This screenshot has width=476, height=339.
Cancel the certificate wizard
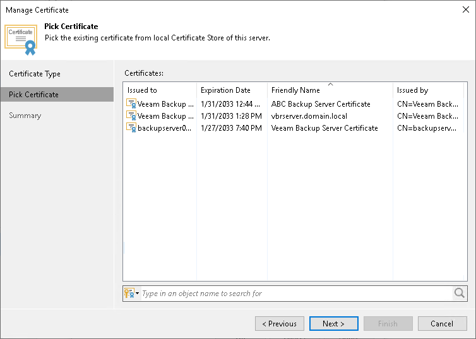[443, 323]
